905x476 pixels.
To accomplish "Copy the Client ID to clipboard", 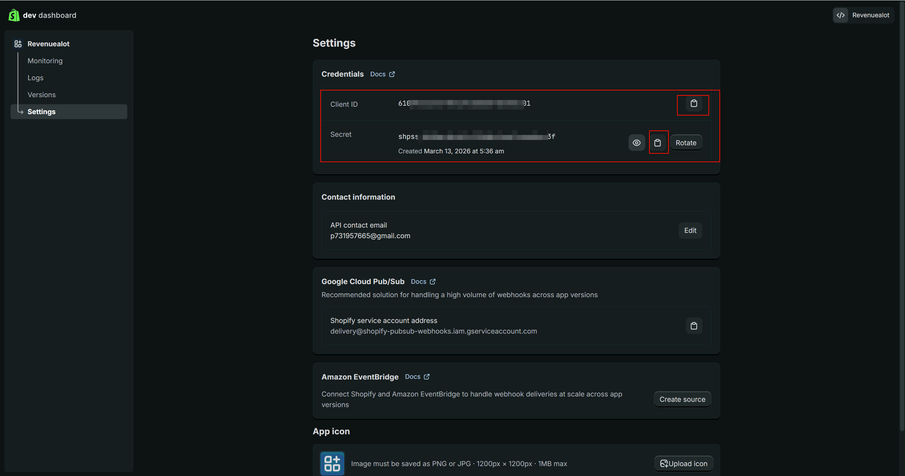I will [x=693, y=104].
